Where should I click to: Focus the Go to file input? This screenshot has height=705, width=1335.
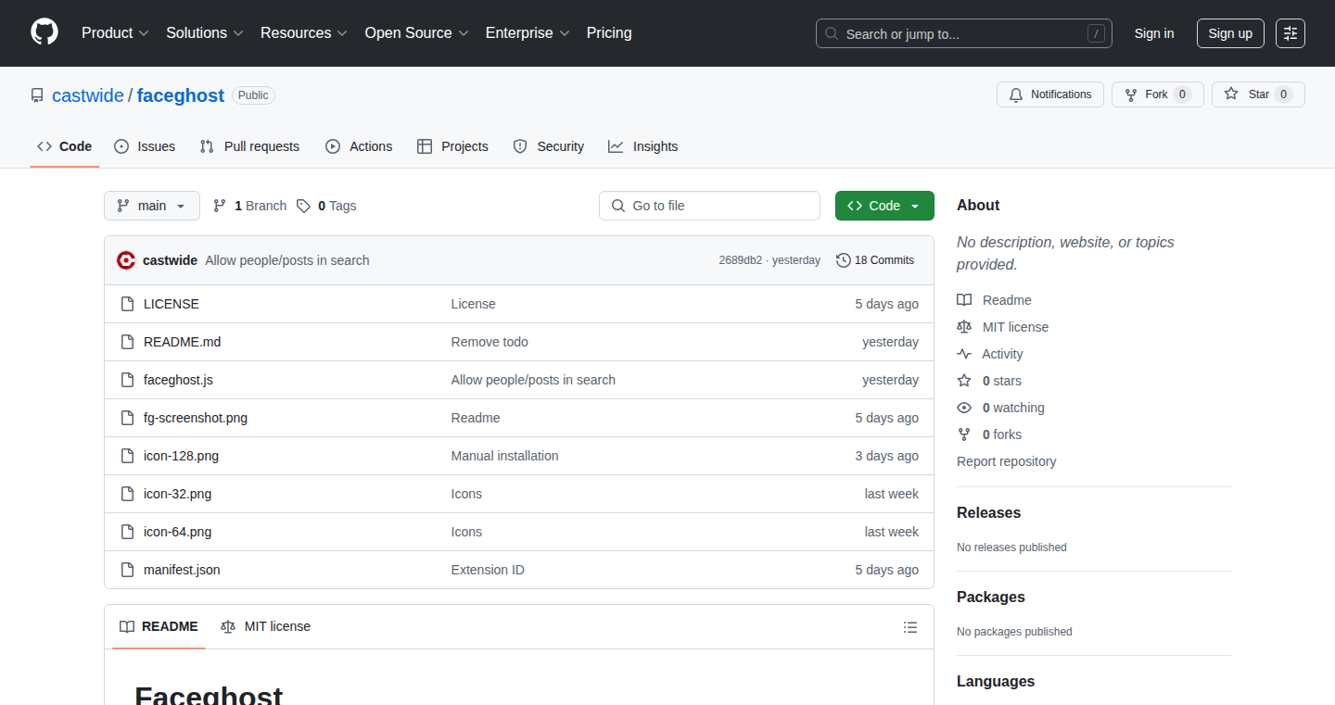[x=709, y=206]
